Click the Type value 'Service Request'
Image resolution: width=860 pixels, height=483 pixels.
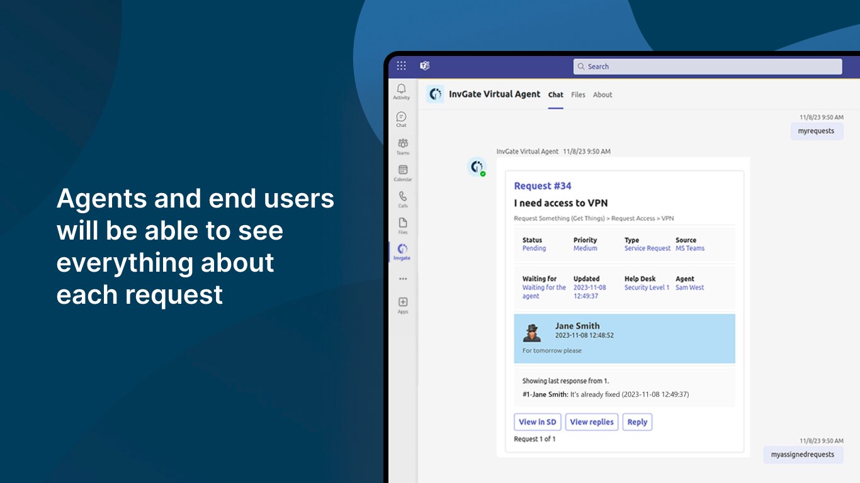coord(648,248)
